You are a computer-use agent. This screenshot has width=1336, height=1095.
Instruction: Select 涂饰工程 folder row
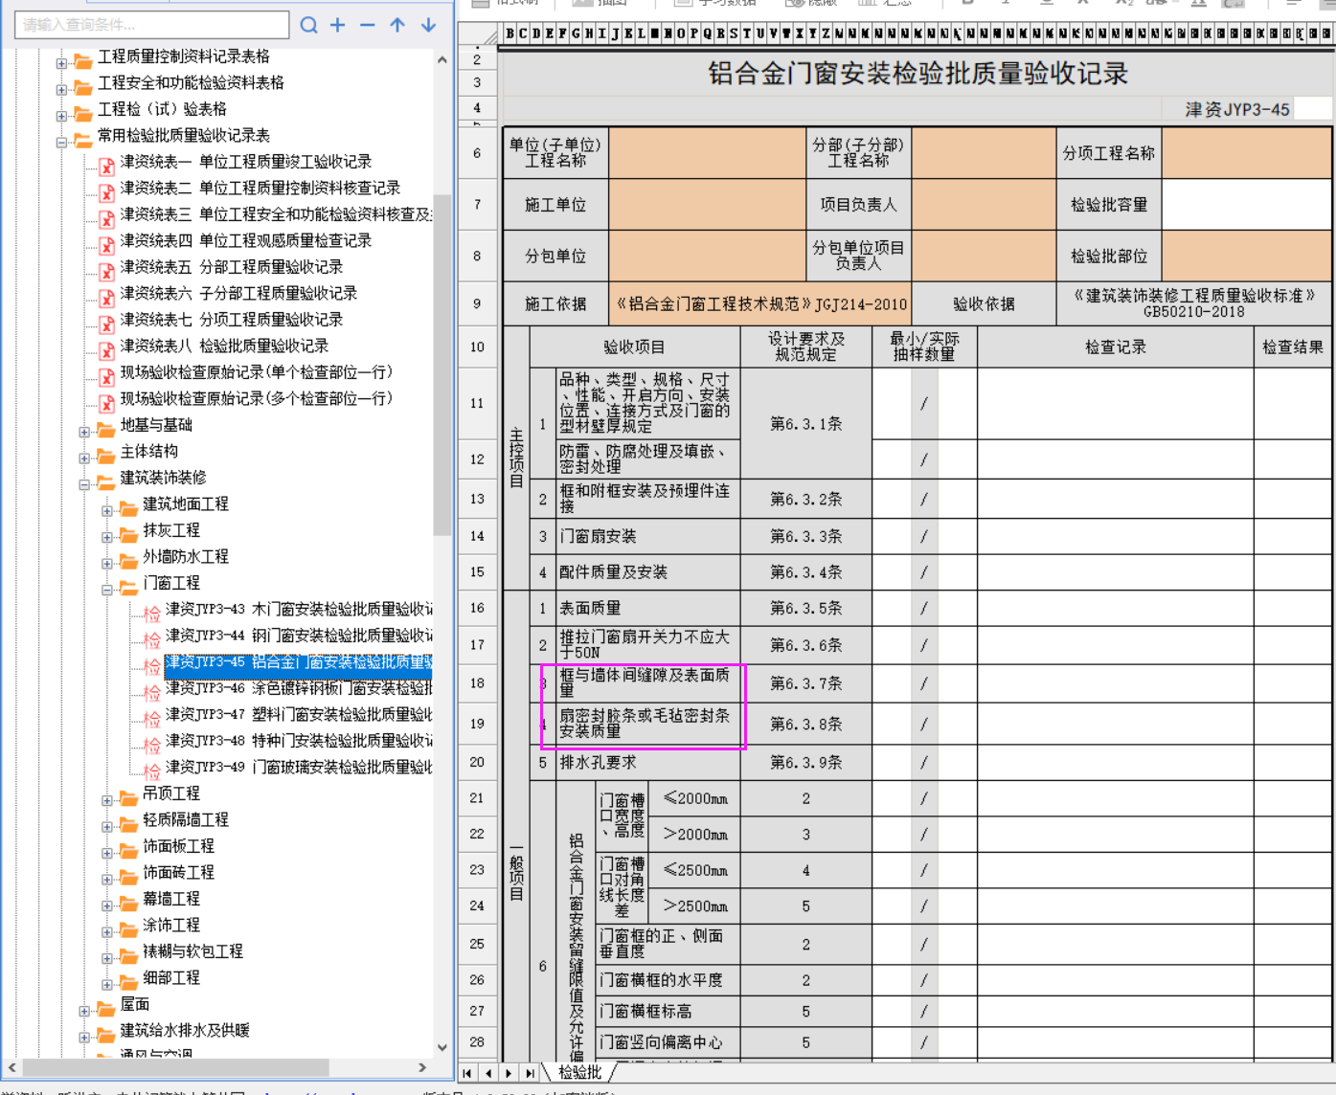171,925
